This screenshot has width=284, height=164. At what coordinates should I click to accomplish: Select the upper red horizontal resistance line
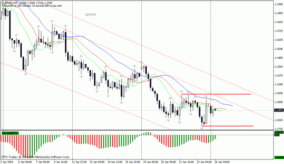(x=216, y=94)
